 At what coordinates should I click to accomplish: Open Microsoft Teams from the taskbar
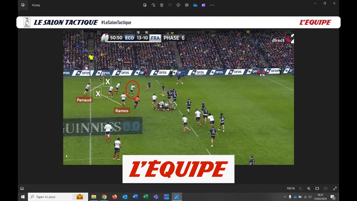pos(156,197)
